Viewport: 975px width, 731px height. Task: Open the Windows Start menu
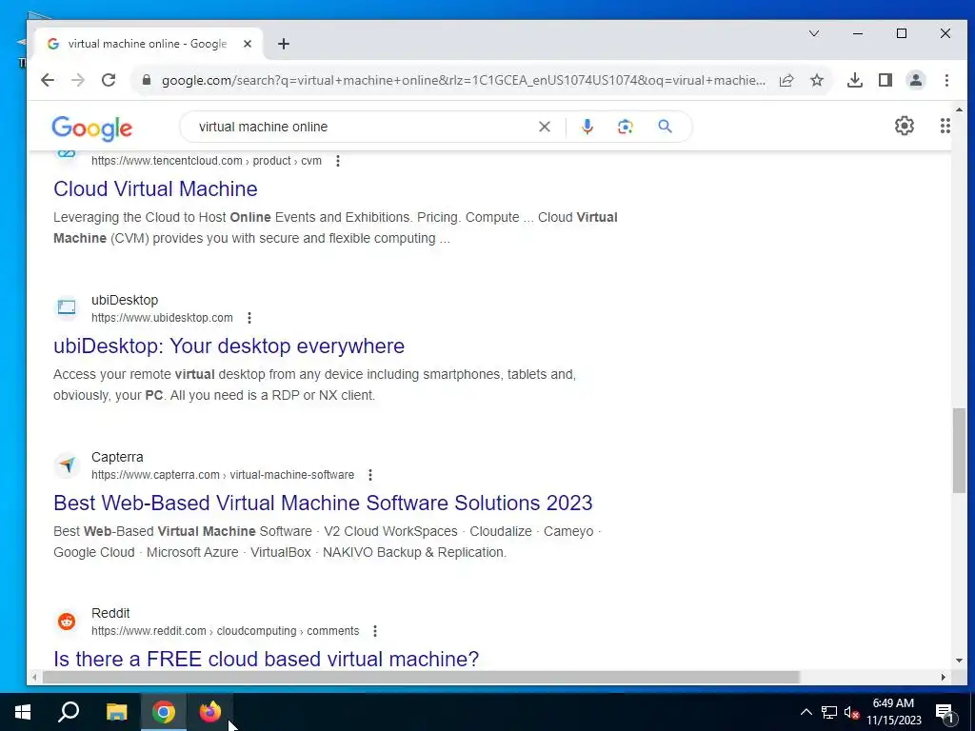[23, 712]
